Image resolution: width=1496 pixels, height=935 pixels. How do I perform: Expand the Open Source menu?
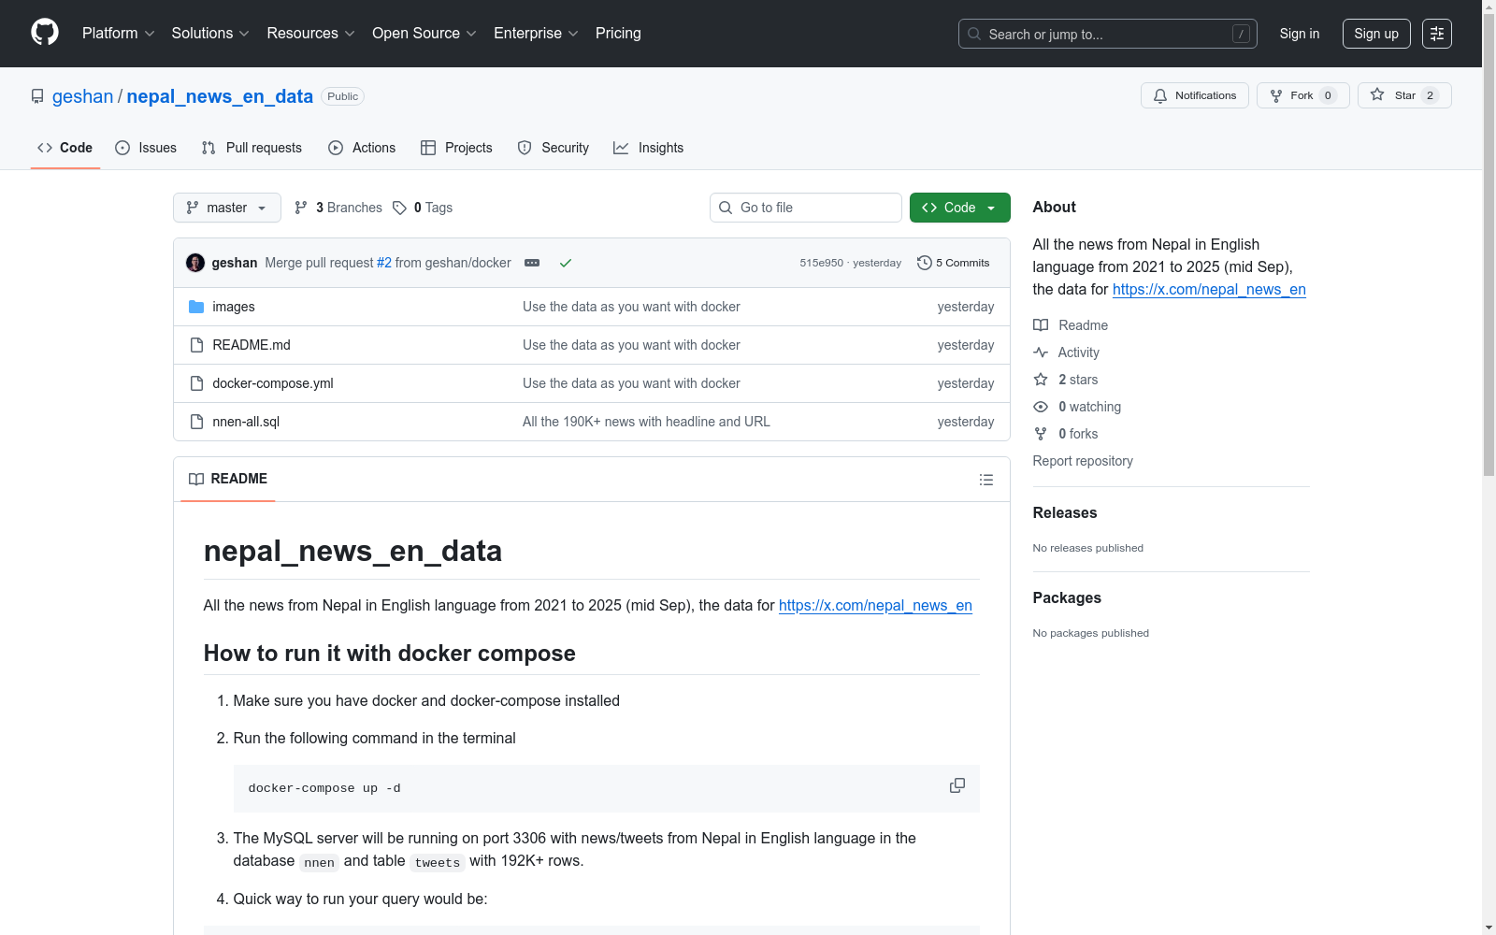coord(424,34)
